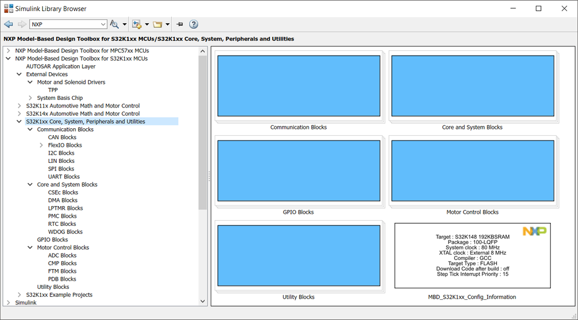The image size is (578, 320).
Task: Open the search field history dropdown
Action: click(103, 24)
